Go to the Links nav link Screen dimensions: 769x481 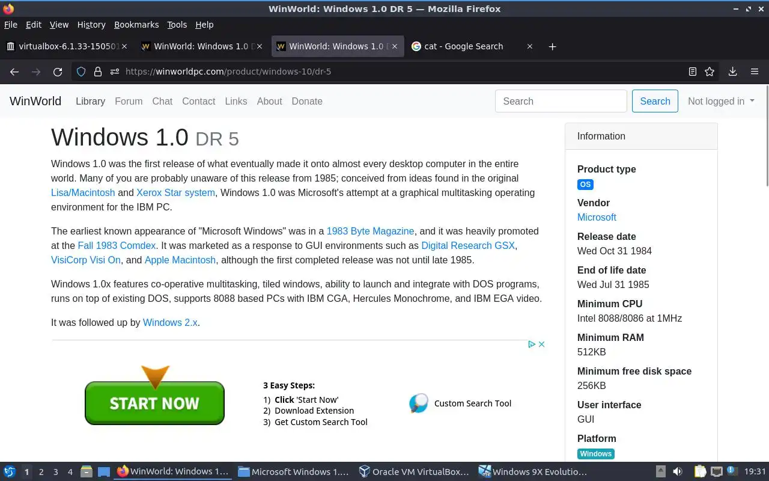(x=236, y=101)
